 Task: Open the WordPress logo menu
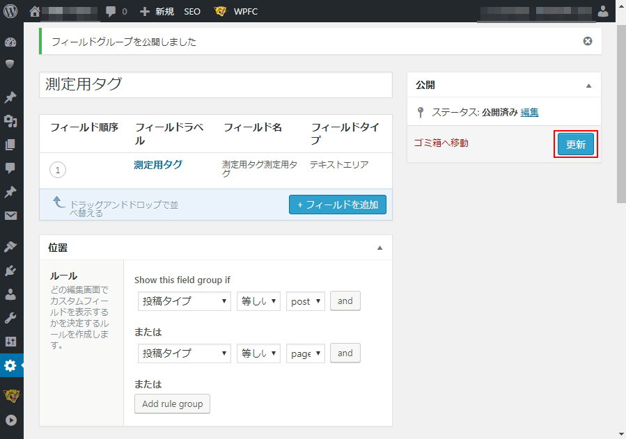point(10,10)
